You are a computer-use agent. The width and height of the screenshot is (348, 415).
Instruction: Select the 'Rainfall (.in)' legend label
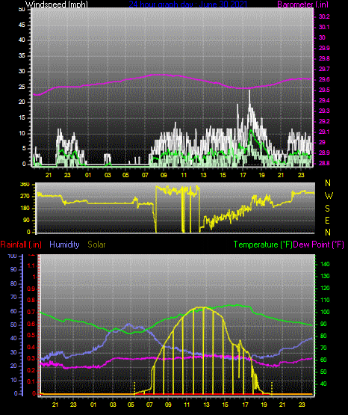click(x=21, y=245)
